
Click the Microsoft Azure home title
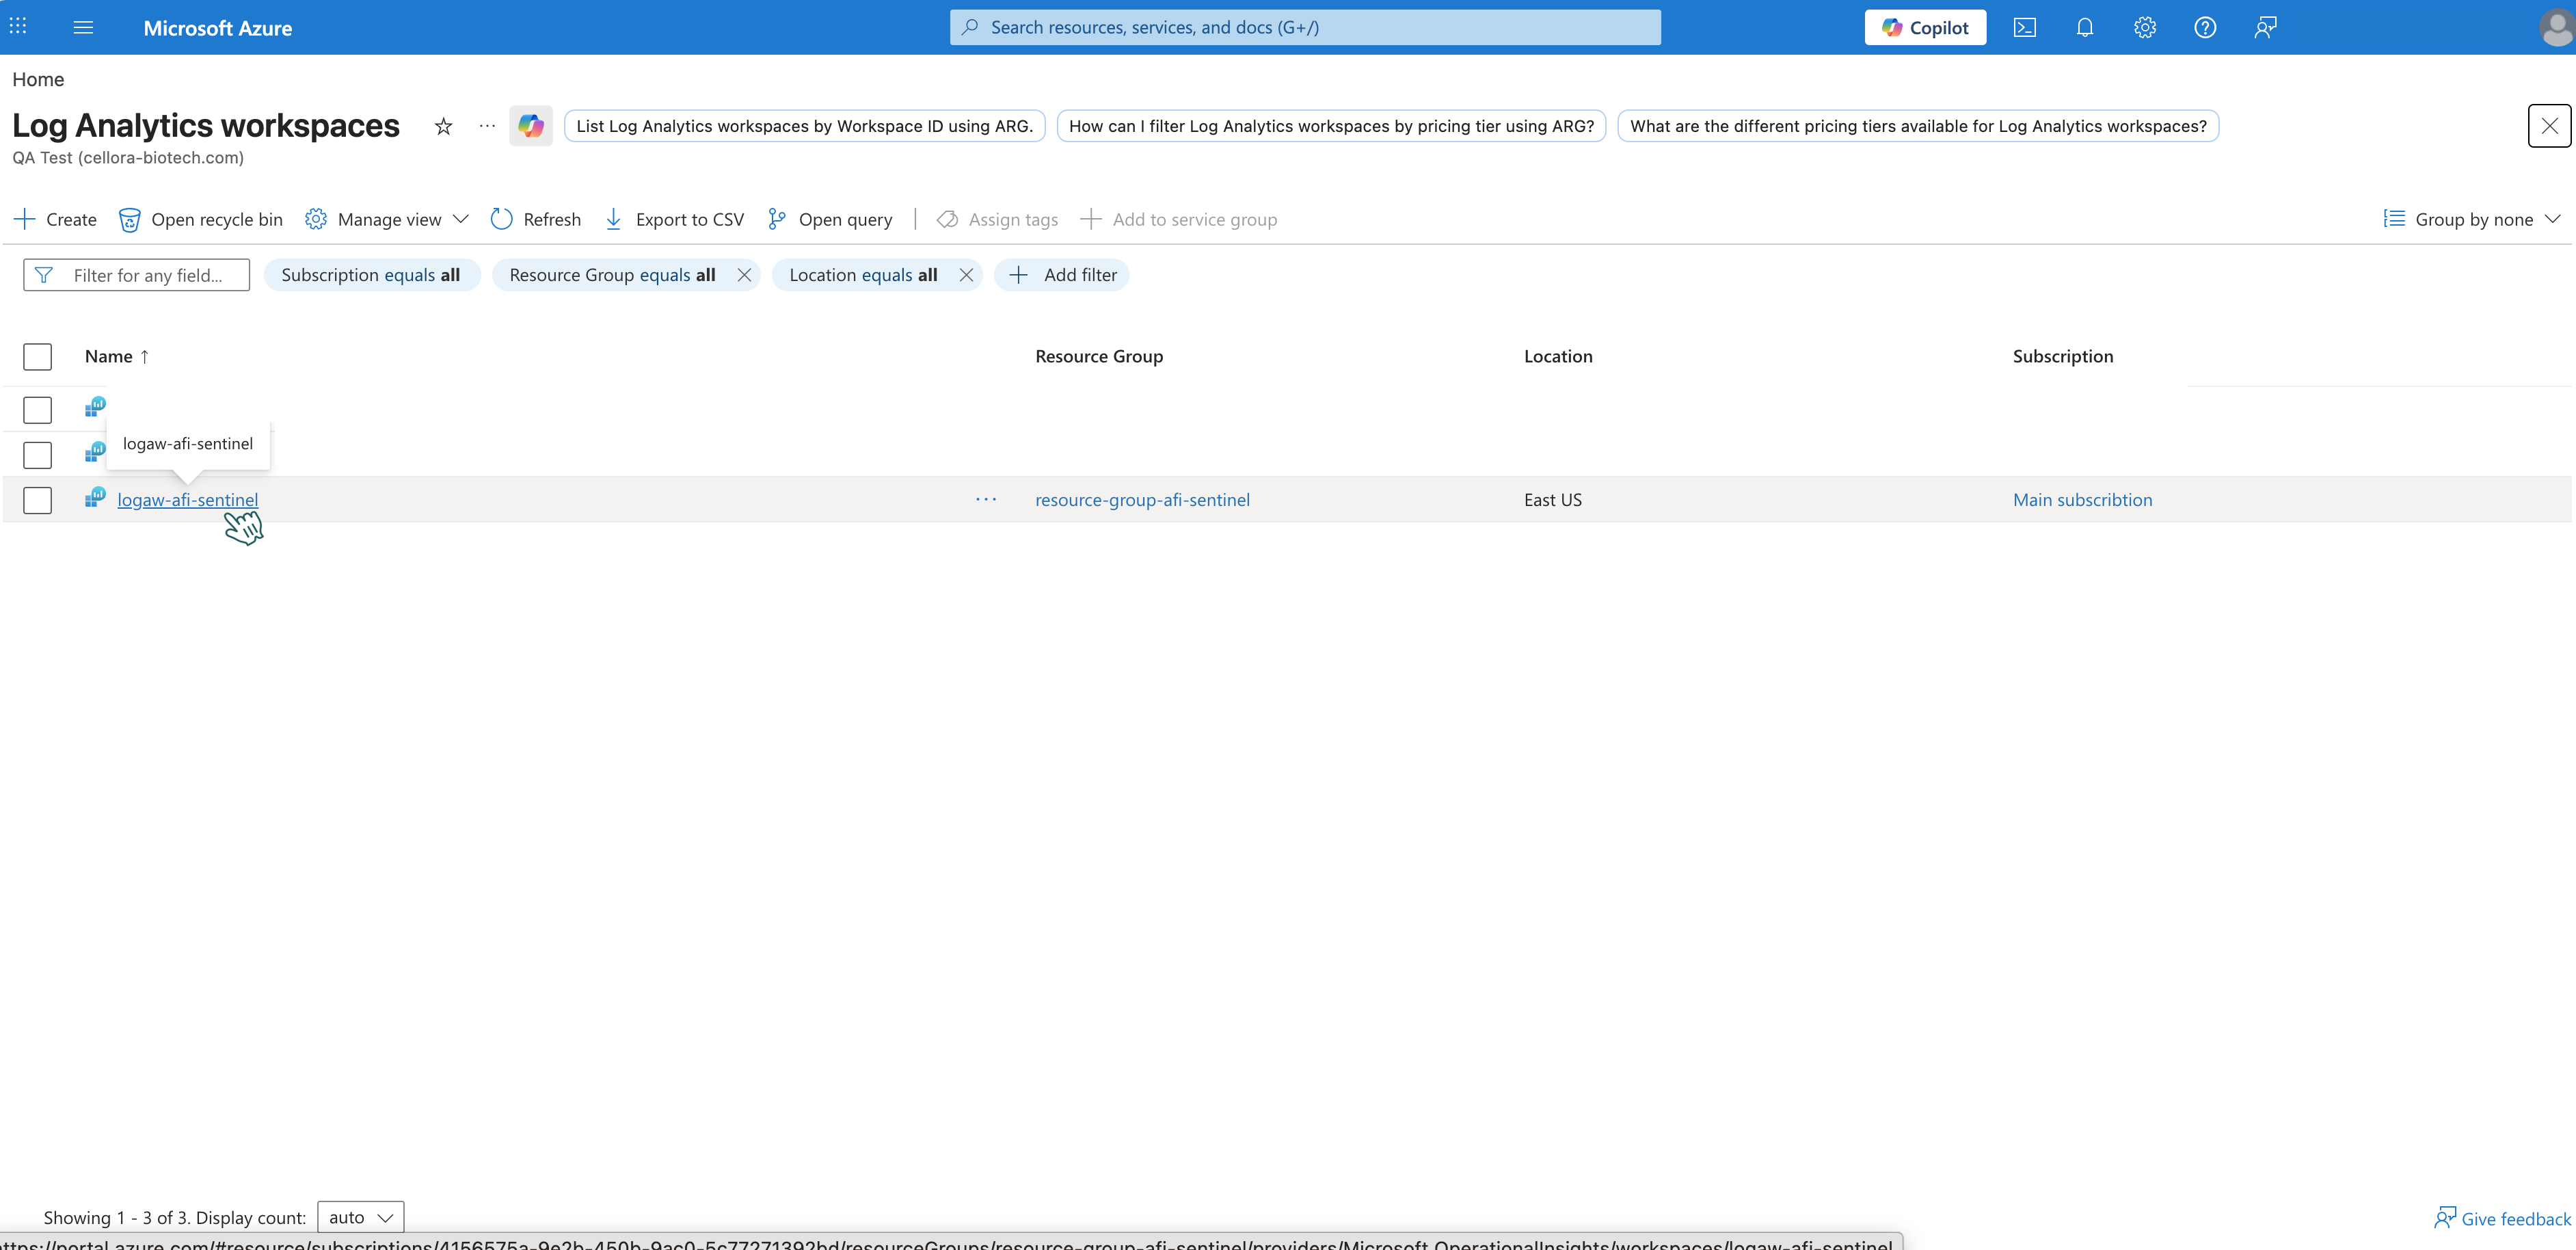tap(218, 28)
